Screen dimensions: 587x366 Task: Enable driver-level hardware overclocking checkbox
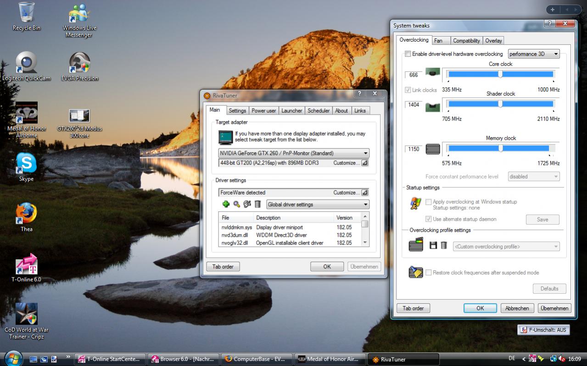[408, 54]
